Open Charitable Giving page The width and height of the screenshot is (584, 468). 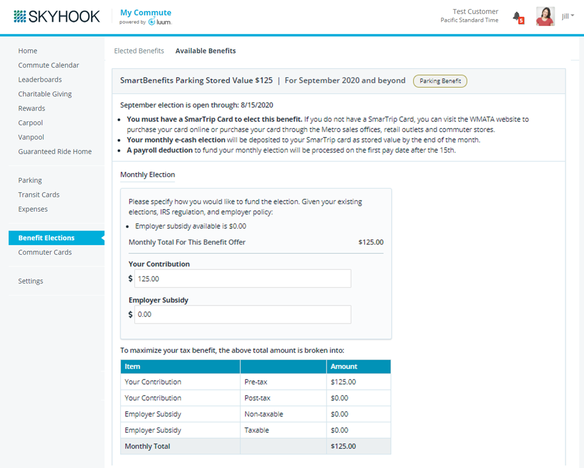pos(45,94)
